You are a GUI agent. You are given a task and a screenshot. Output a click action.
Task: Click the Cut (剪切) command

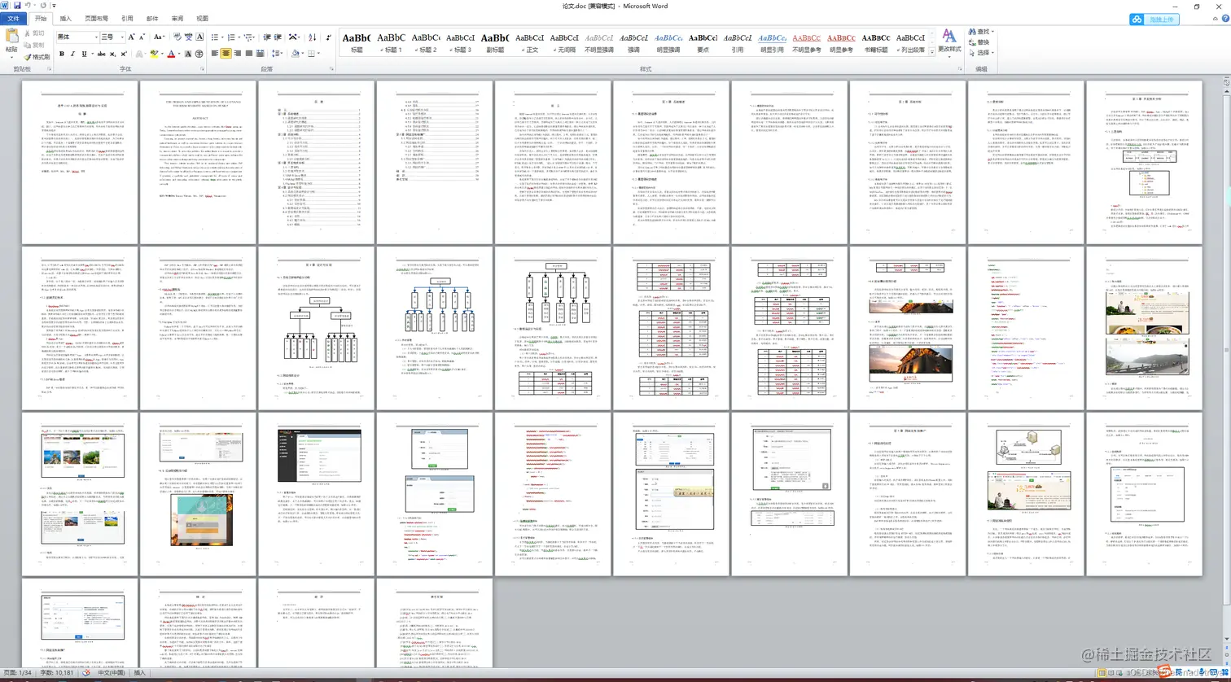pyautogui.click(x=34, y=33)
